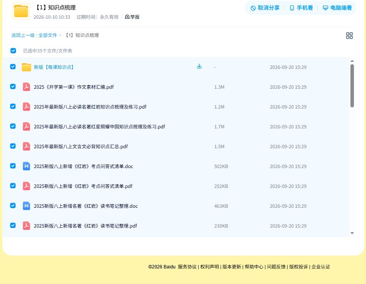Screen dimensions: 366x284
Task: Uncheck checkbox for 红岩知识点梳理及练习.pdf
Action: point(13,106)
